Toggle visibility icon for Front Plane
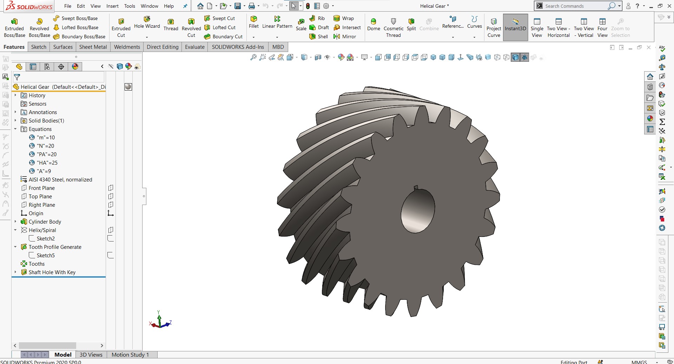 tap(111, 188)
